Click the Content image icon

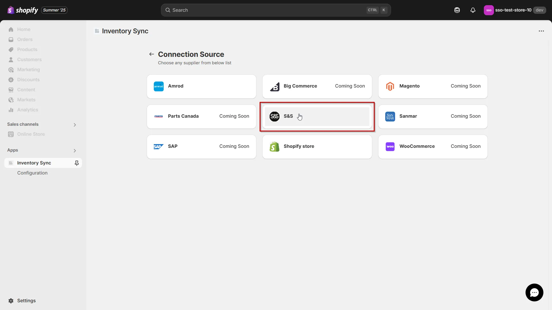(11, 90)
